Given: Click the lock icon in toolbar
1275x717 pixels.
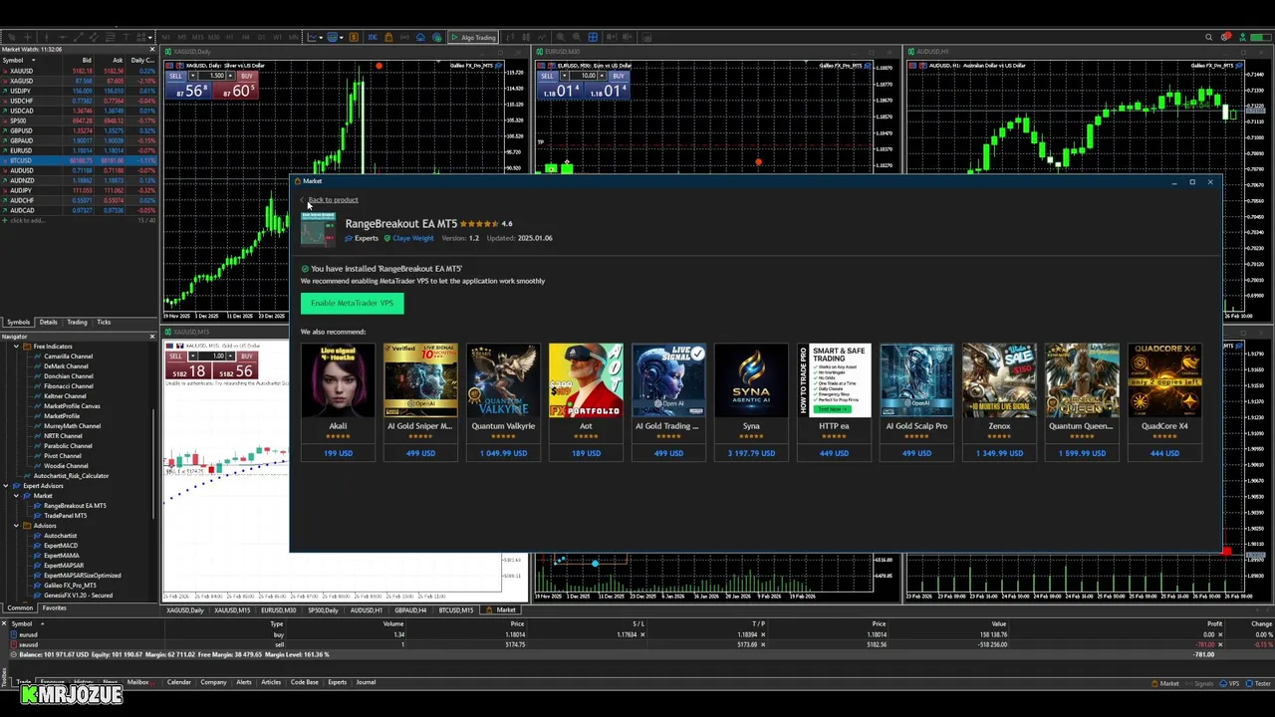Looking at the screenshot, I should coord(388,38).
